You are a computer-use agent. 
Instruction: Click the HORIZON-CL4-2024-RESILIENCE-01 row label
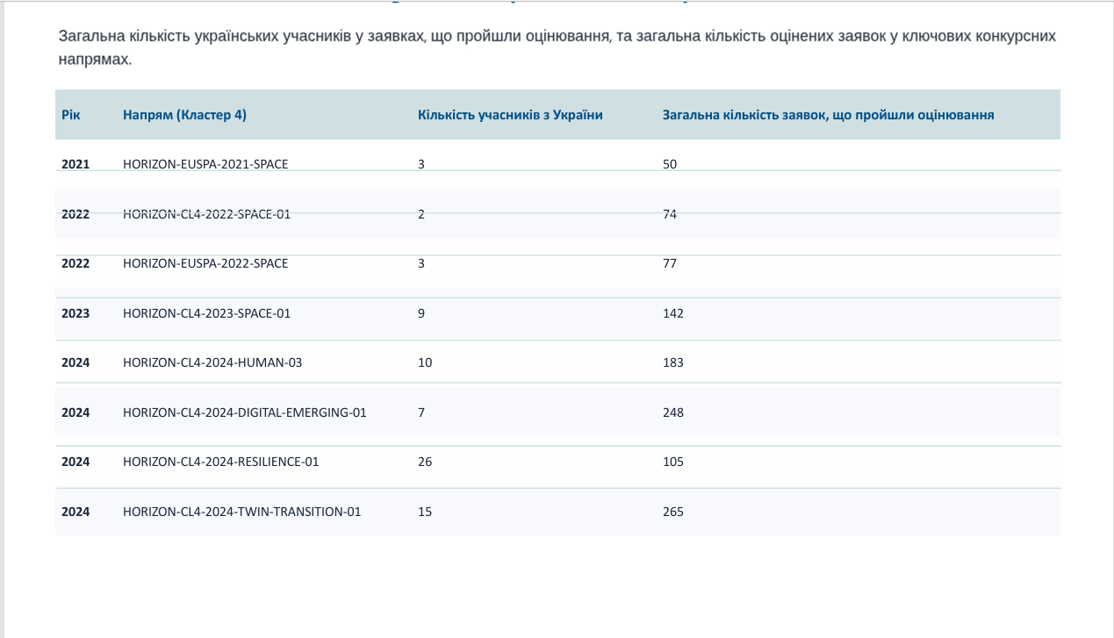point(220,462)
